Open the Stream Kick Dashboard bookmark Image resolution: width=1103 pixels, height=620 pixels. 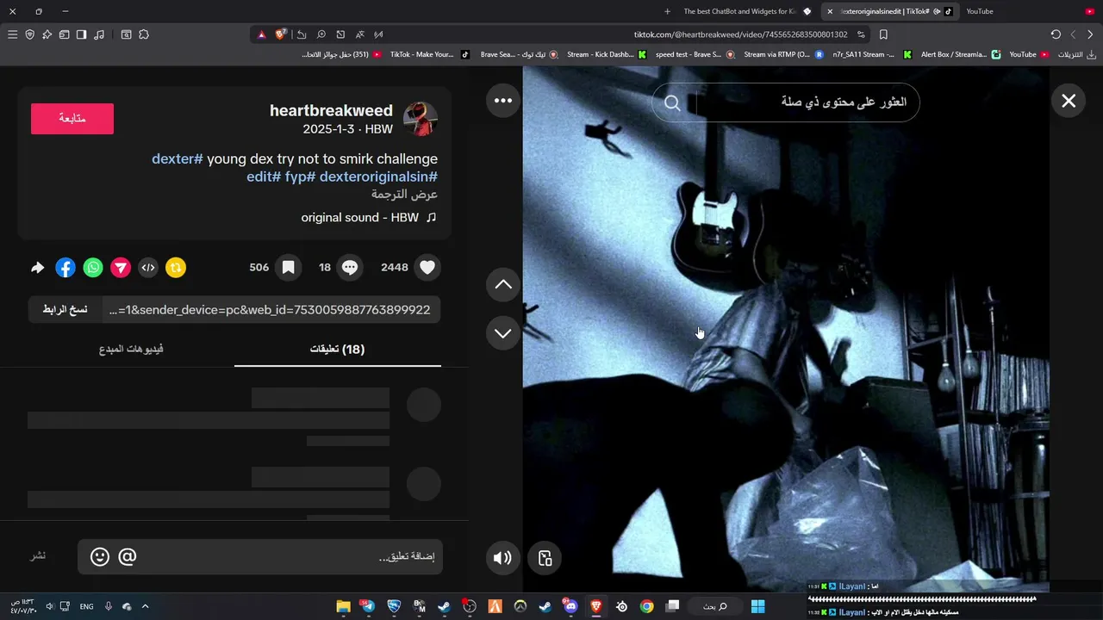(607, 54)
